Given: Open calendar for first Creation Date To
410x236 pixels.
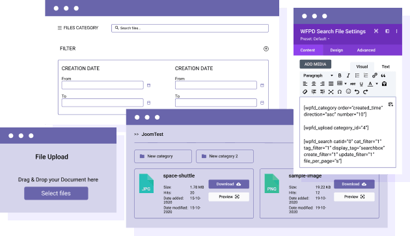Looking at the screenshot, I should tap(148, 103).
